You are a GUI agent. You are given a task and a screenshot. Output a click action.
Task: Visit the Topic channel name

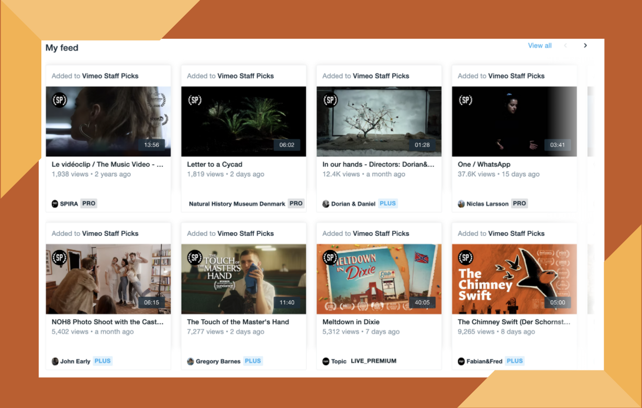[339, 361]
